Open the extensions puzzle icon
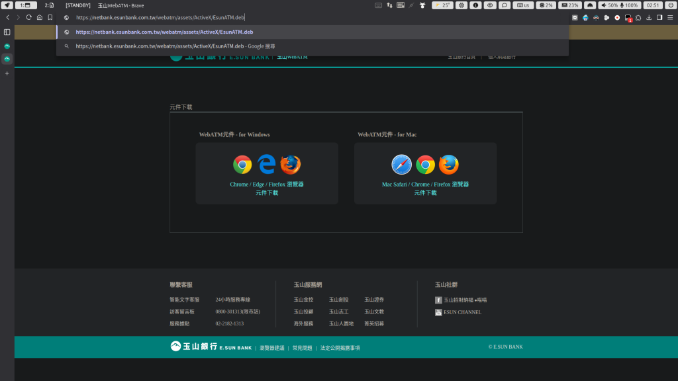 638,18
